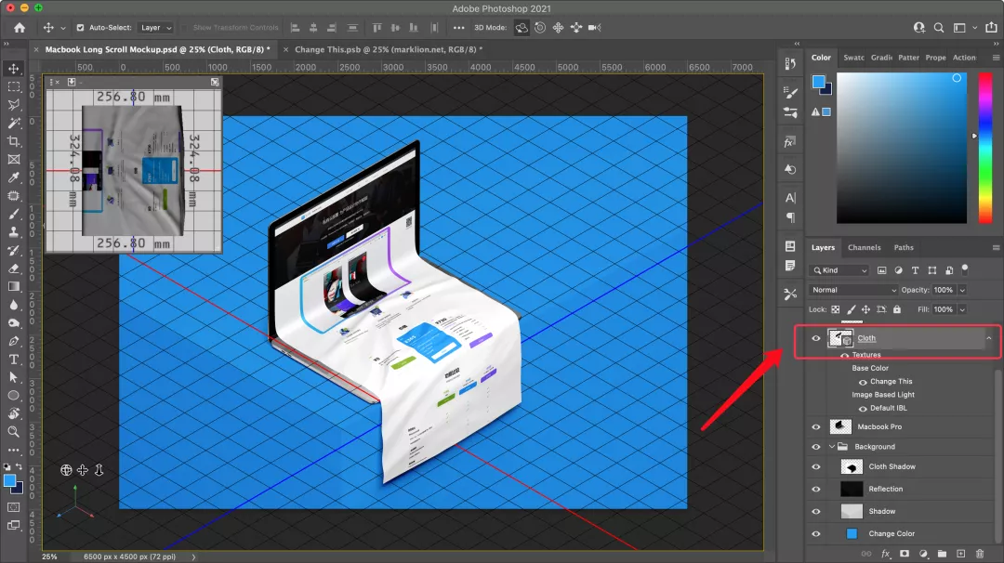This screenshot has width=1004, height=563.
Task: Select the Crop tool
Action: pyautogui.click(x=14, y=141)
